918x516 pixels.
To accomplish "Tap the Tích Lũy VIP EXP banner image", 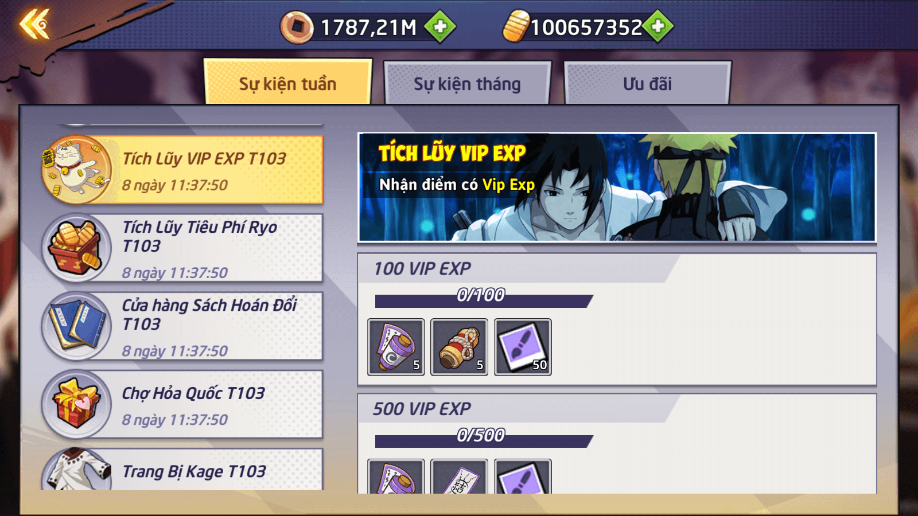I will (x=617, y=187).
